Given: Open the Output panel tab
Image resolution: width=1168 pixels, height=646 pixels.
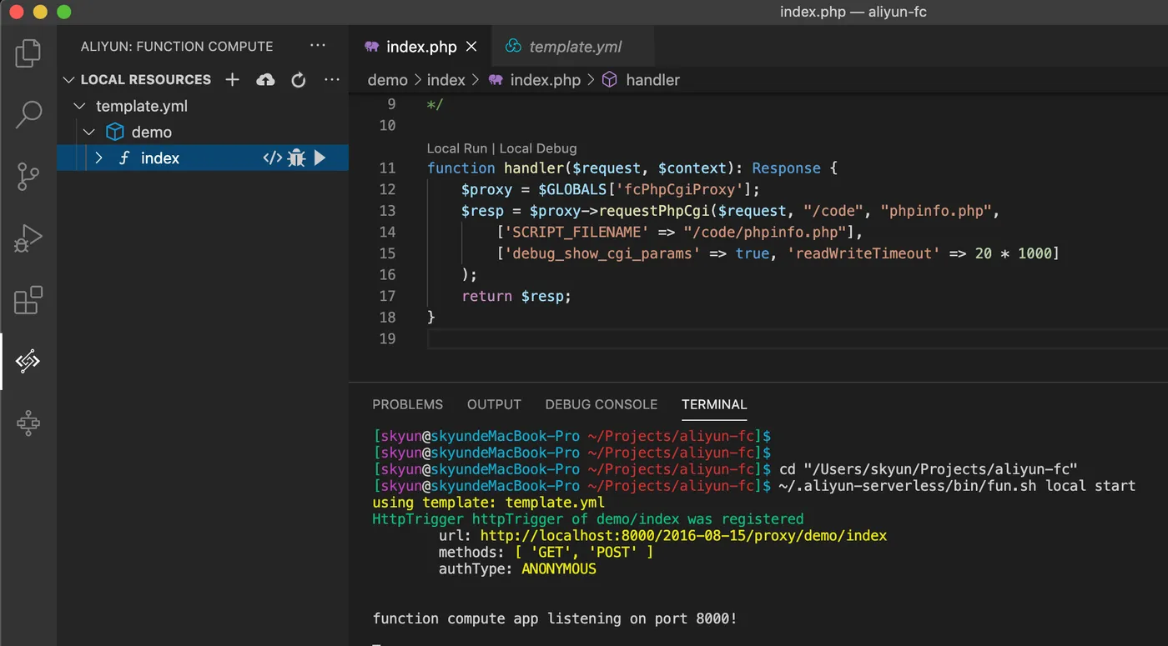Looking at the screenshot, I should coord(494,404).
